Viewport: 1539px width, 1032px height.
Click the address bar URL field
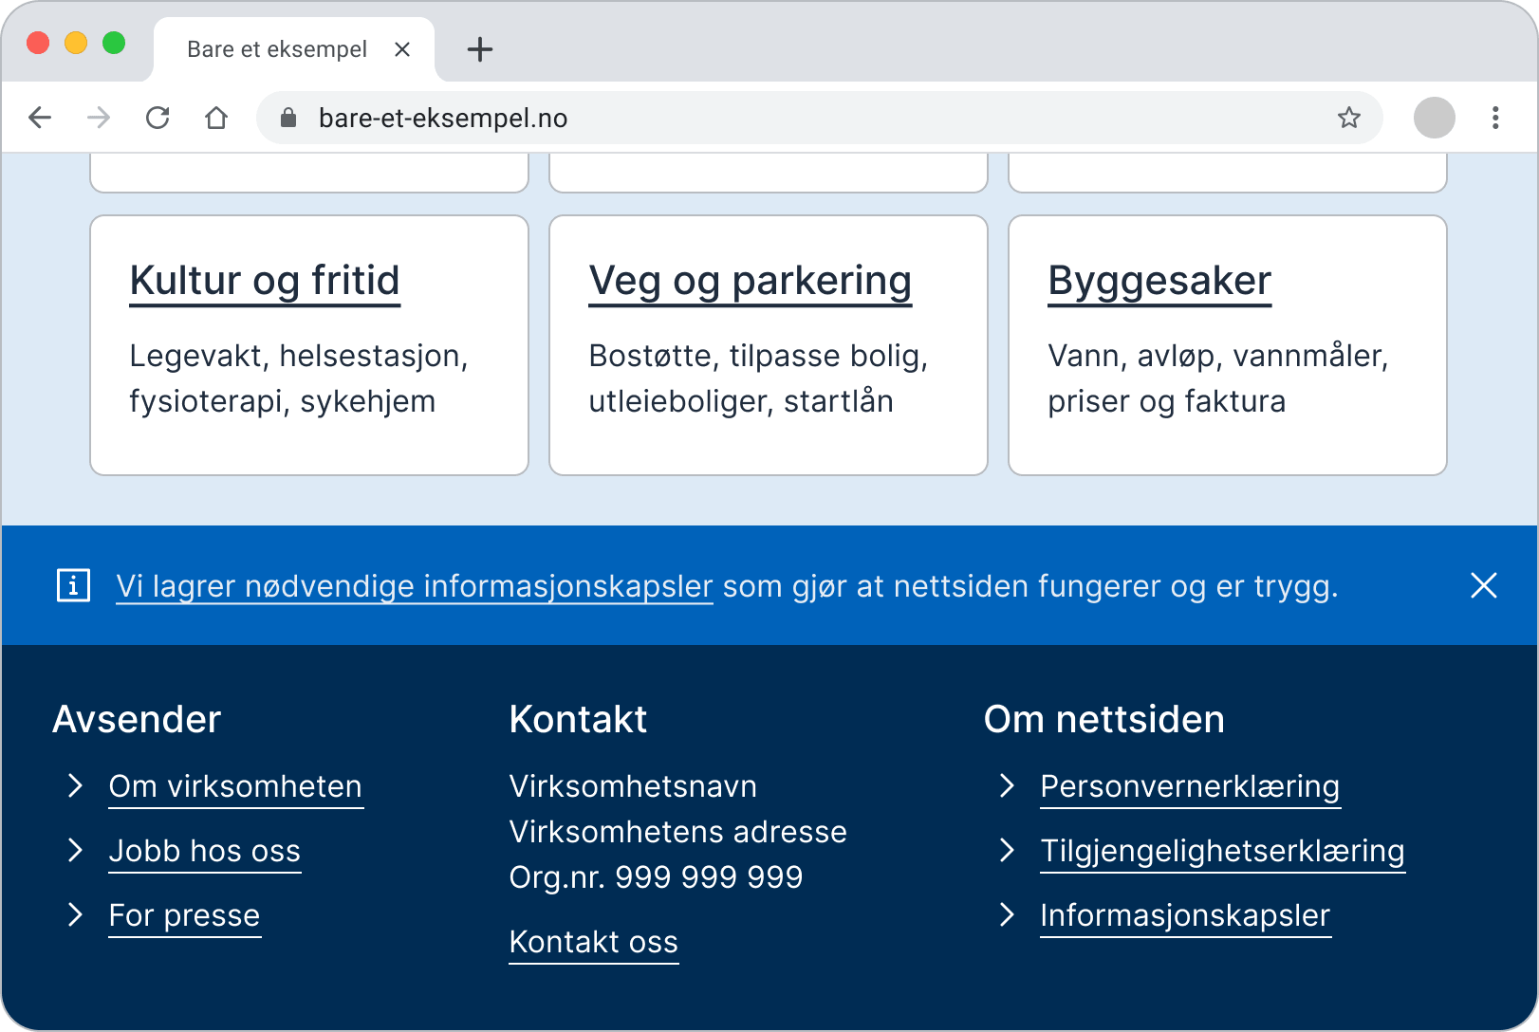(x=820, y=118)
